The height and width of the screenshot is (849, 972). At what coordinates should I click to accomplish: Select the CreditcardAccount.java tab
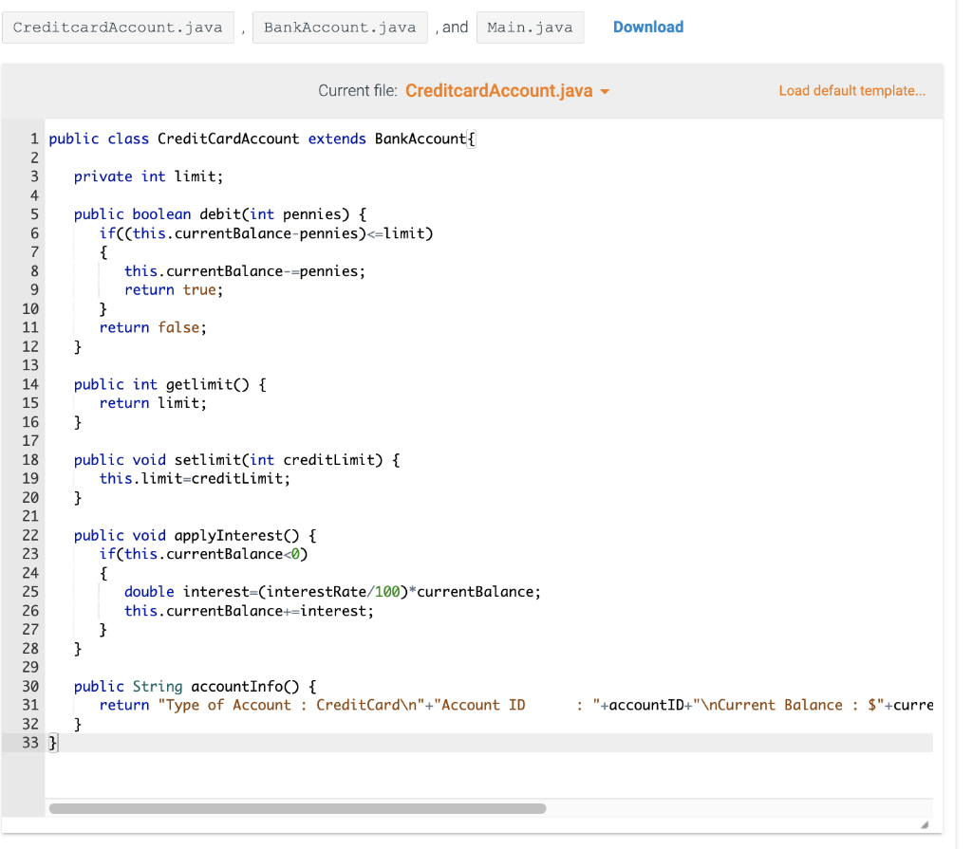click(x=118, y=28)
